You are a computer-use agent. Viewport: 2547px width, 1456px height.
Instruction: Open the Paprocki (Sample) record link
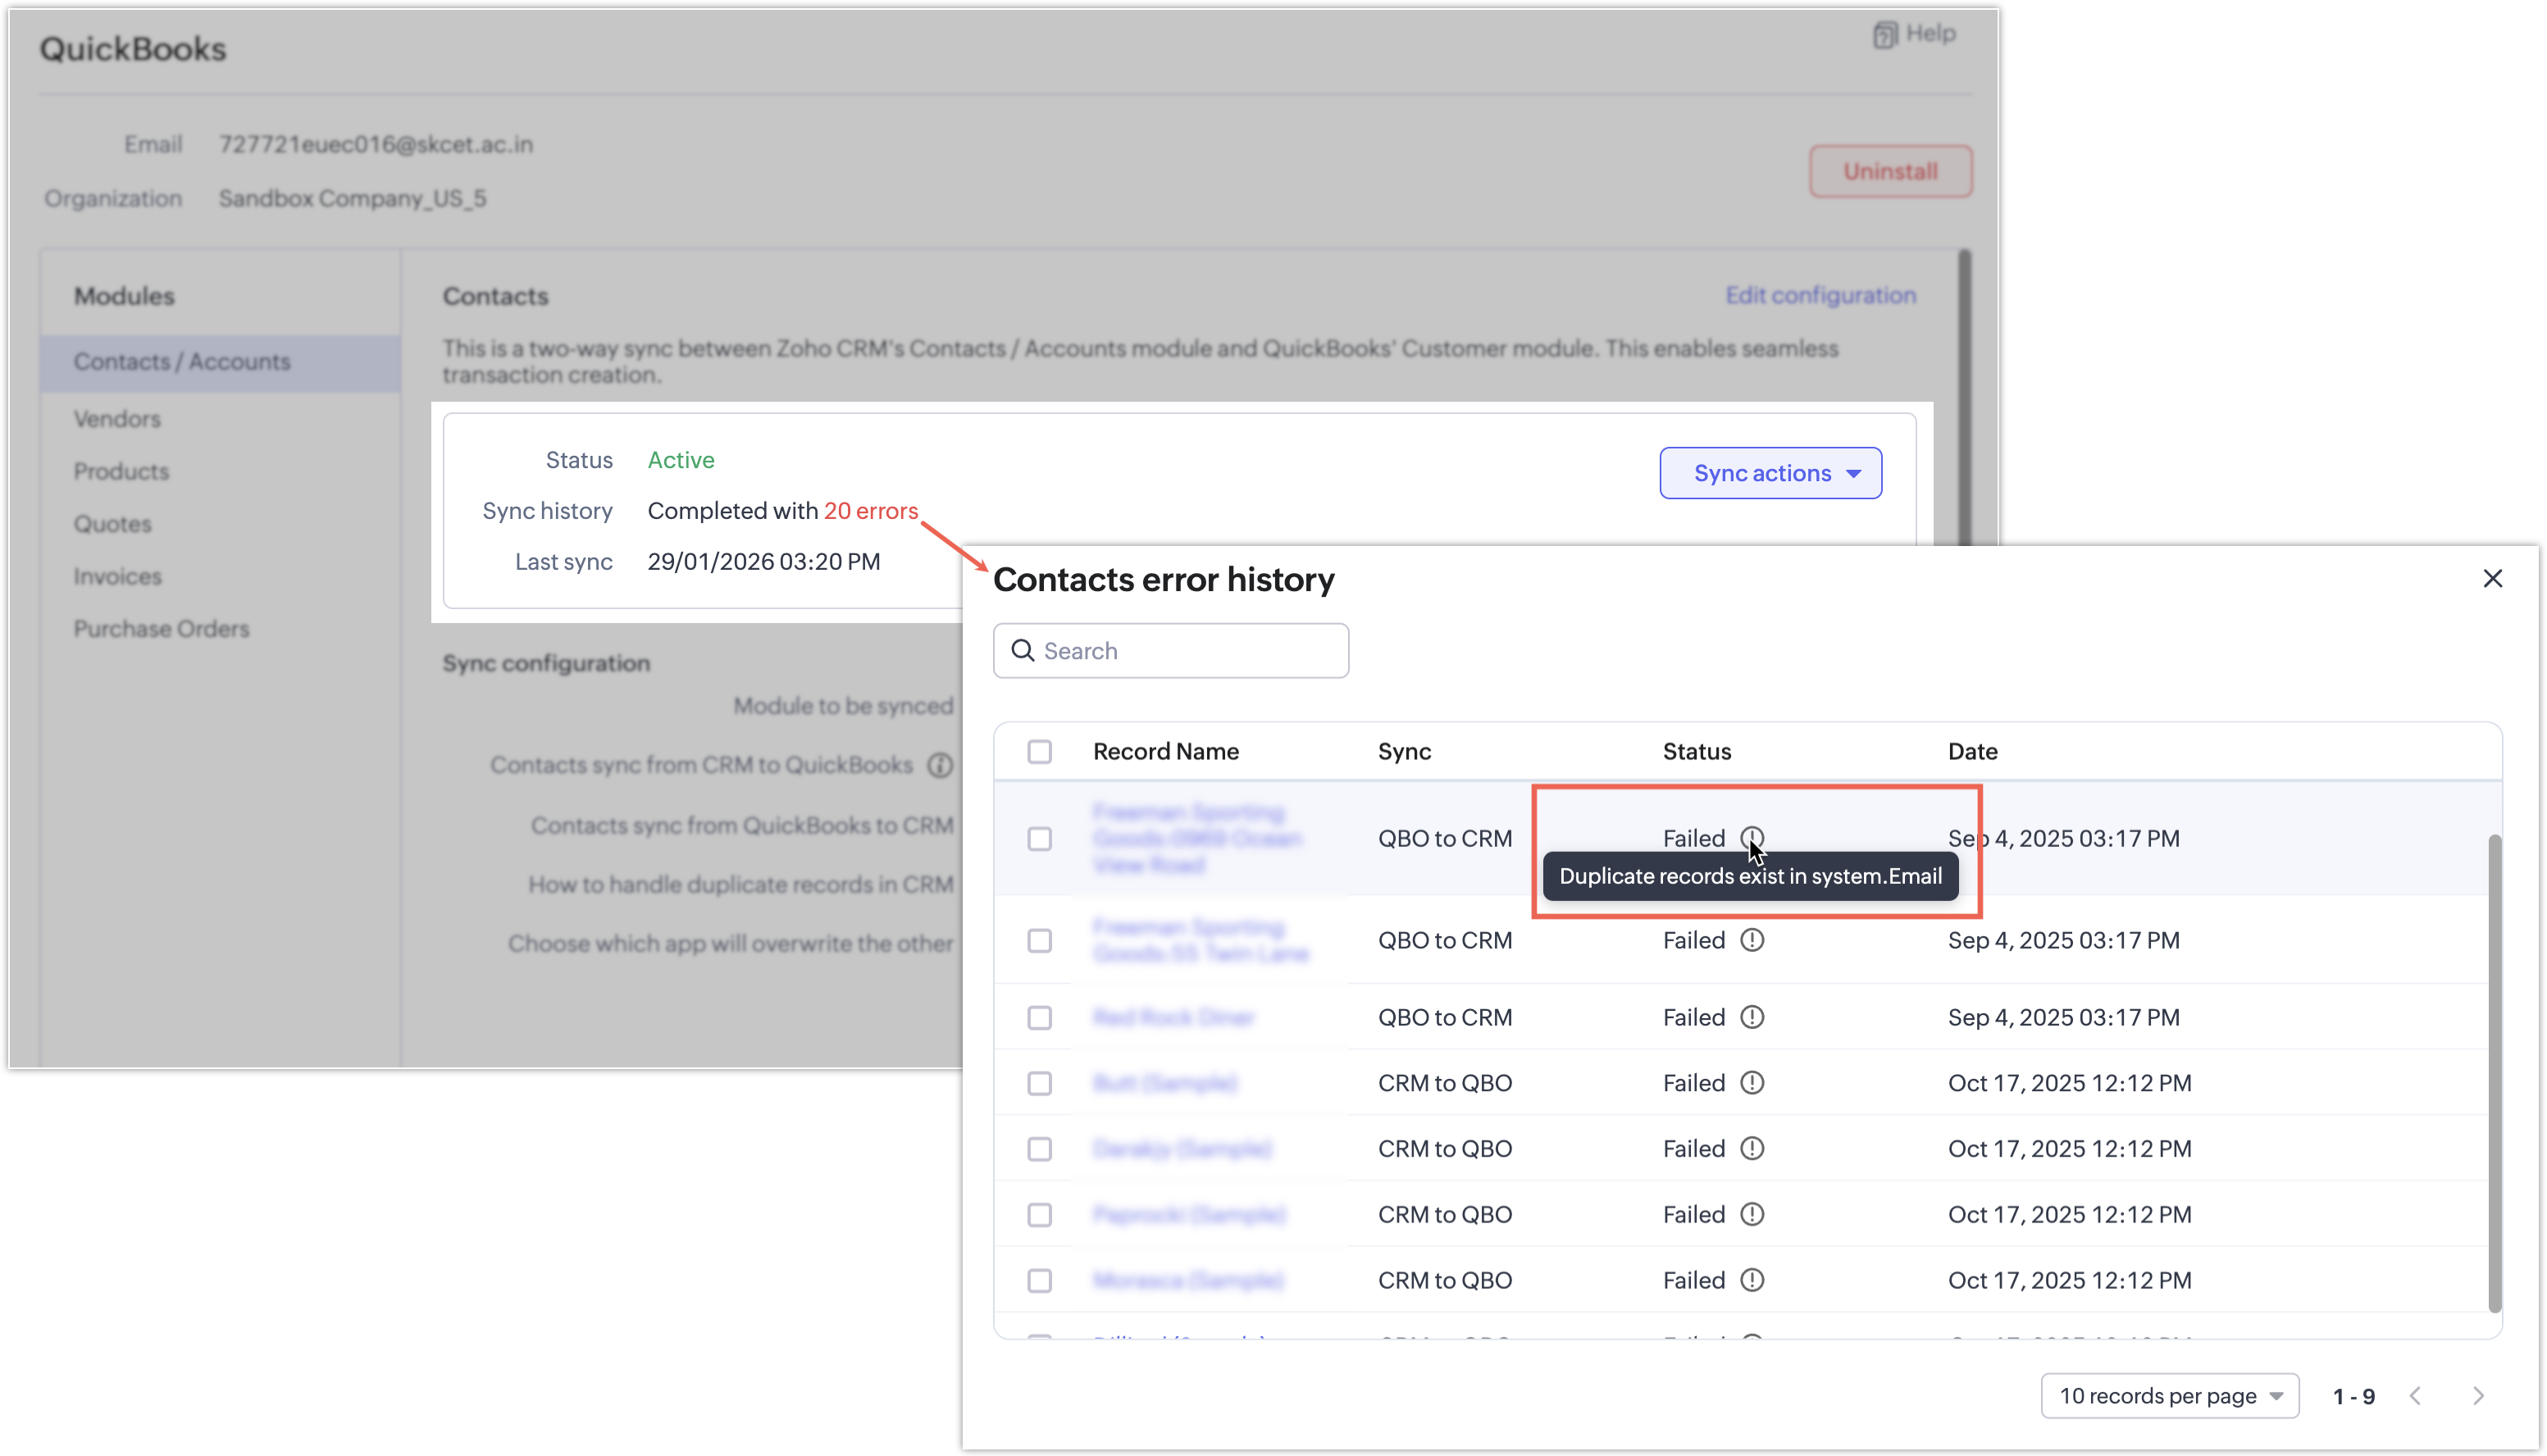(x=1189, y=1215)
